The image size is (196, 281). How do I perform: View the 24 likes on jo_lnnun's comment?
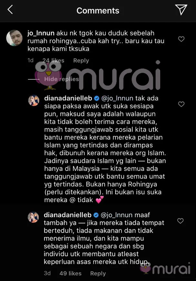pyautogui.click(x=53, y=61)
